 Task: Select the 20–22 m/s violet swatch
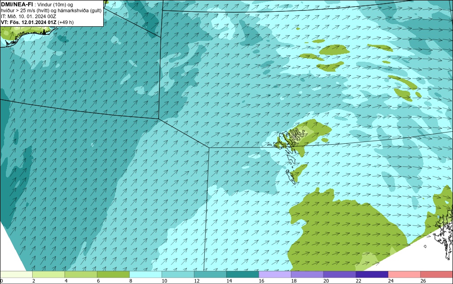340,274
